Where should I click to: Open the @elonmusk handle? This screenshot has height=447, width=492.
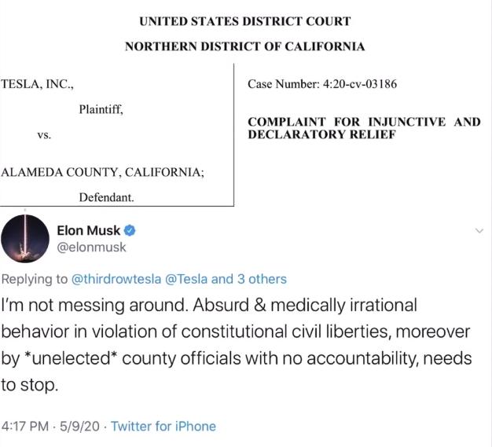[x=91, y=247]
